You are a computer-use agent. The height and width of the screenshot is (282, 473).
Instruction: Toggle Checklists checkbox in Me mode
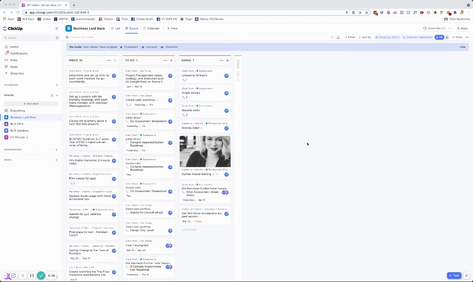tap(162, 47)
